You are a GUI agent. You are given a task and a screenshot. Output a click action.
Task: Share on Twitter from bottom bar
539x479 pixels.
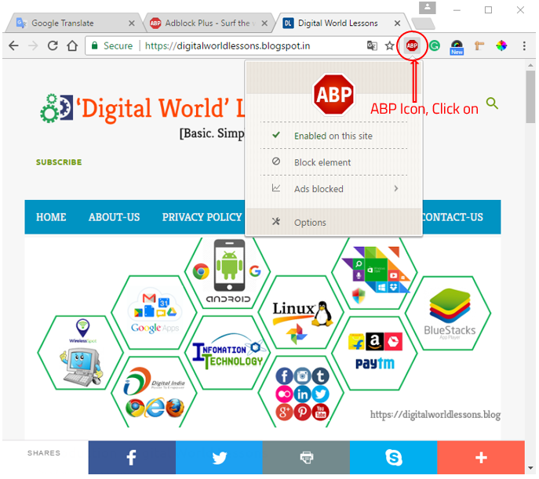pos(219,457)
